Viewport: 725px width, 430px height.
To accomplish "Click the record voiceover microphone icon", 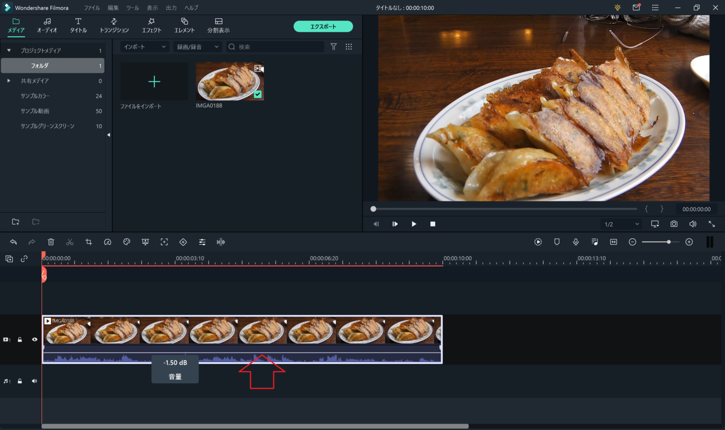I will pos(576,242).
